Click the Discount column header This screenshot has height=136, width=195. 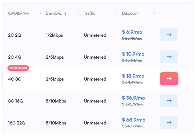pyautogui.click(x=130, y=13)
